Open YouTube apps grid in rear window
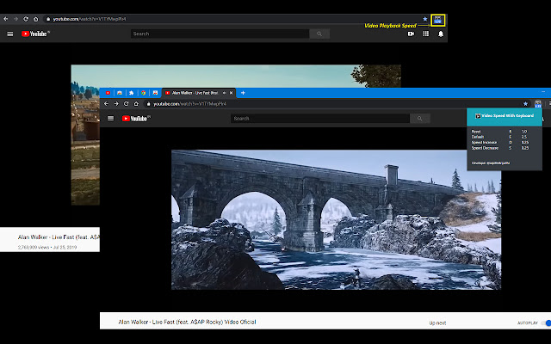The image size is (551, 344). [426, 34]
